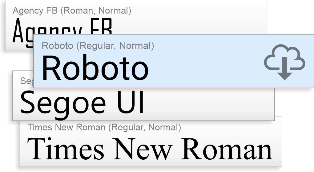Viewport: 314px width, 172px height.
Task: Click "Times New Roman (Regular, Normal)" caption
Action: pos(104,127)
